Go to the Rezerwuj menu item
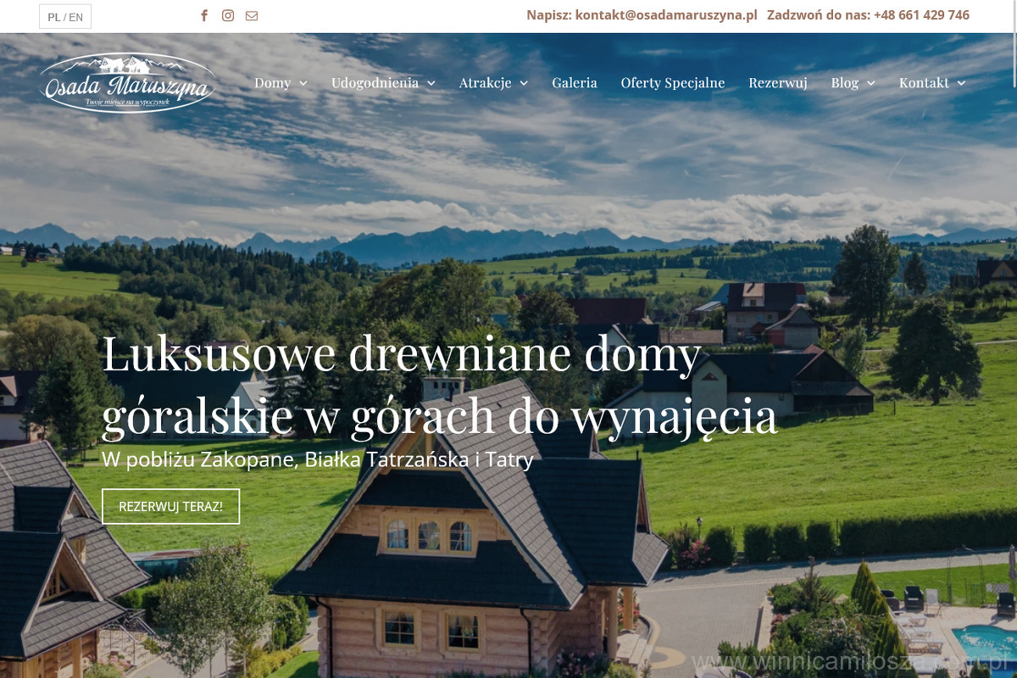 (x=778, y=83)
